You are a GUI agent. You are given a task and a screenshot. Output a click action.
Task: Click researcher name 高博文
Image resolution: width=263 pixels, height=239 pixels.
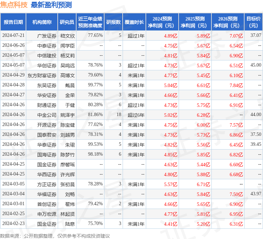point(67,75)
